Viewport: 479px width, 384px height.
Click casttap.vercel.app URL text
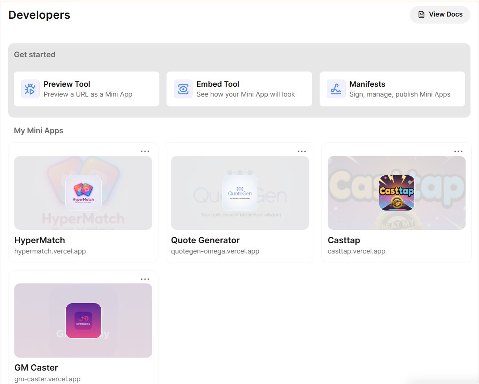[356, 251]
